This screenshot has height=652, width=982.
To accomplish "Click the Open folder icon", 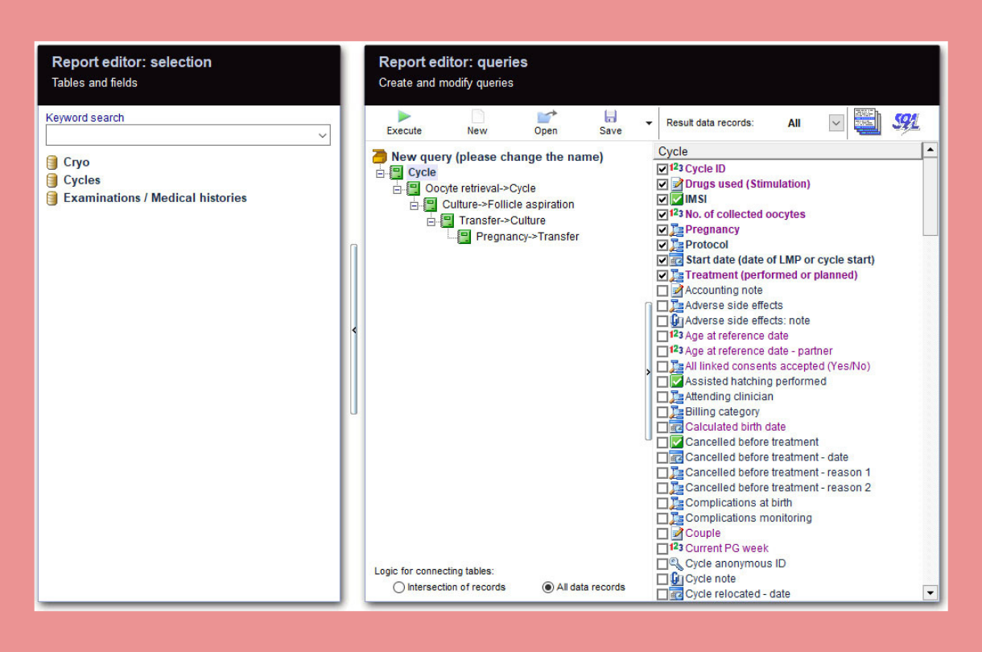I will (x=547, y=117).
